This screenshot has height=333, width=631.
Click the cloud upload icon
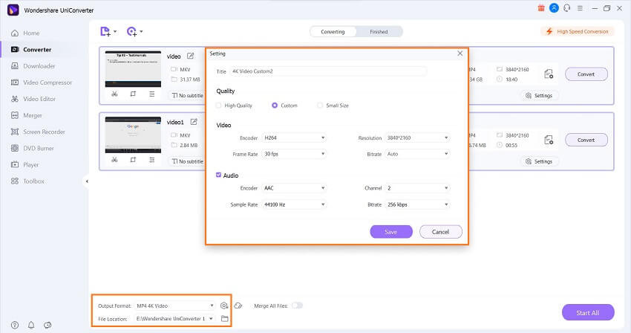(238, 305)
